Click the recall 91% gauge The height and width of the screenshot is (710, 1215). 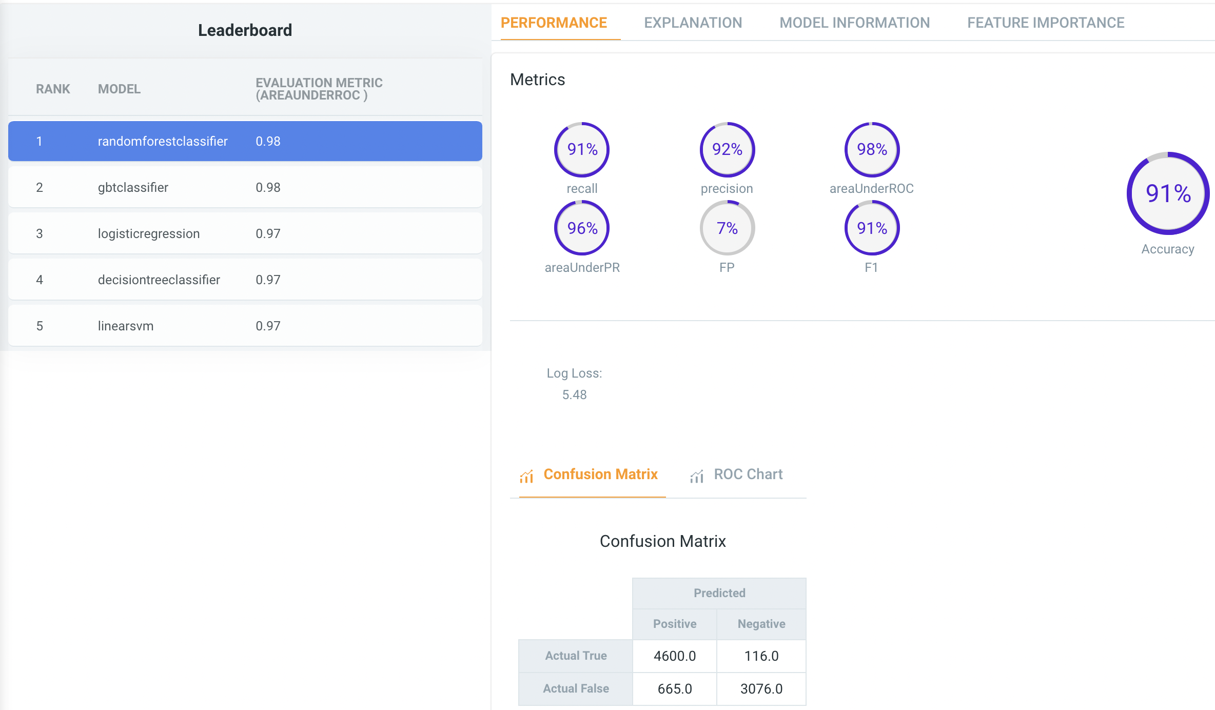tap(582, 150)
